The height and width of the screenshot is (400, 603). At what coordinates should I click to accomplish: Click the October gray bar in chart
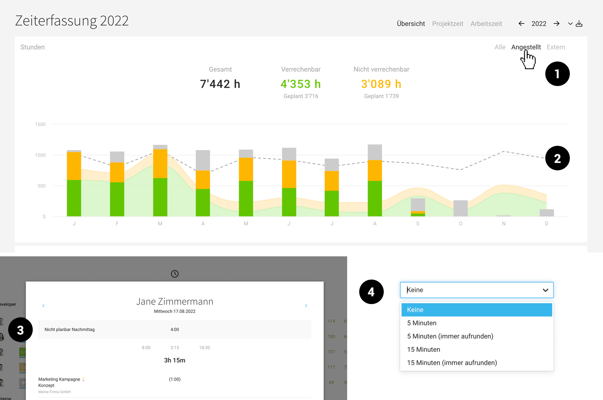pos(461,208)
